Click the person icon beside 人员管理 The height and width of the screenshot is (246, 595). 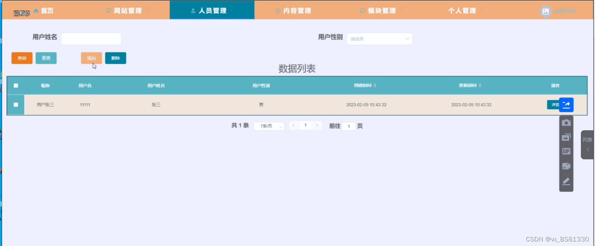[x=193, y=11]
